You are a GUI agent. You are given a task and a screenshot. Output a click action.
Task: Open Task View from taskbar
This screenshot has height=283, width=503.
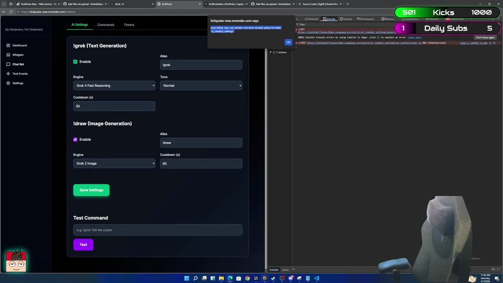click(x=204, y=278)
